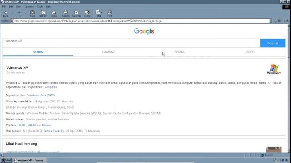Open the Favorites toolbar icon

click(76, 14)
